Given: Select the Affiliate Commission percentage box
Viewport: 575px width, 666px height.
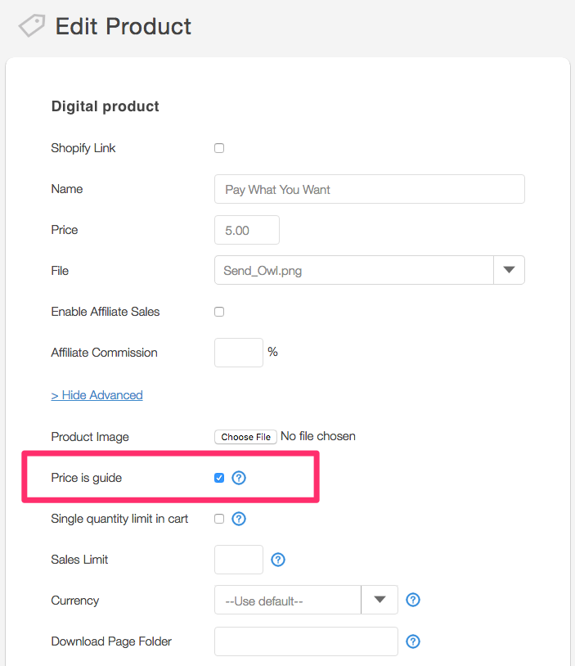Looking at the screenshot, I should click(239, 353).
